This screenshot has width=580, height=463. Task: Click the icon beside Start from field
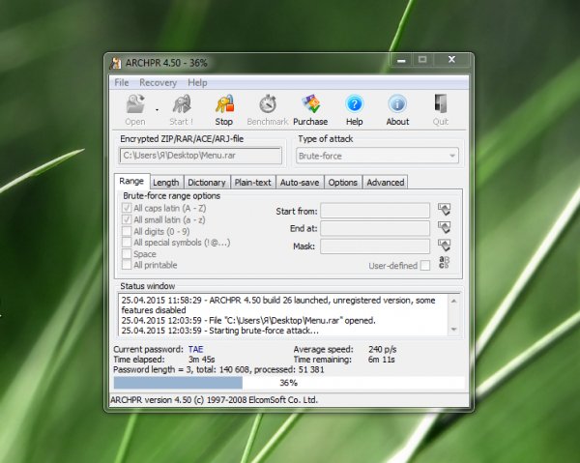(x=445, y=210)
